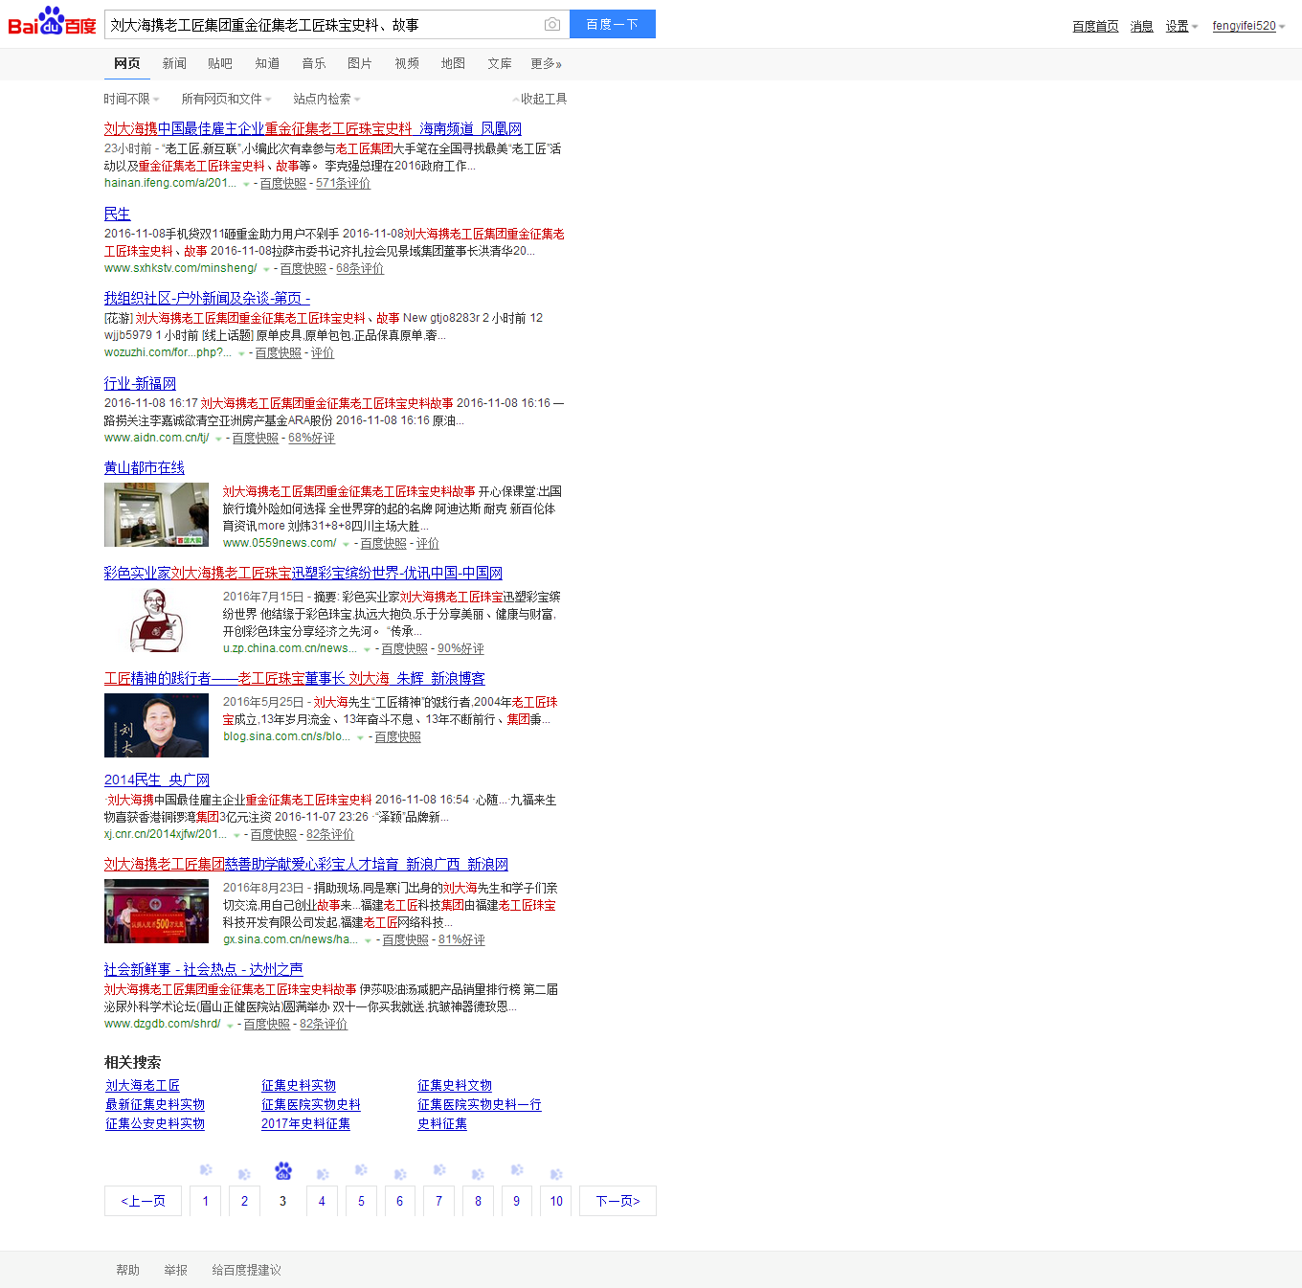
Task: Expand arrow next to hainan.ifeng.com URL
Action: click(x=246, y=184)
